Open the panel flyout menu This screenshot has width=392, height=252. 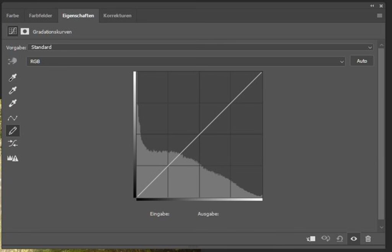(379, 16)
